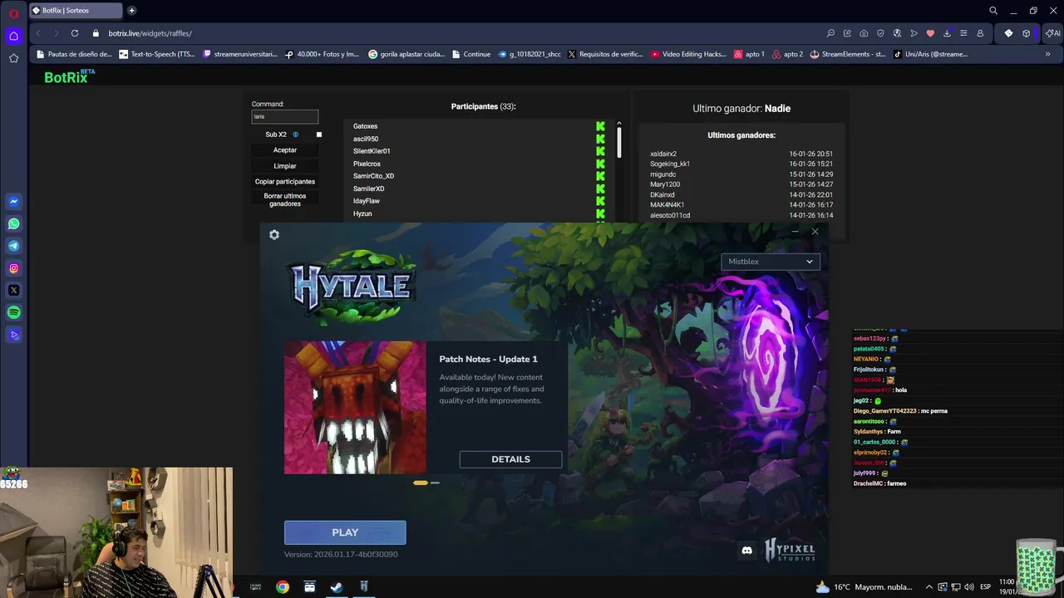Open the ad-blocker shield icon
Image resolution: width=1064 pixels, height=598 pixels.
(x=880, y=33)
